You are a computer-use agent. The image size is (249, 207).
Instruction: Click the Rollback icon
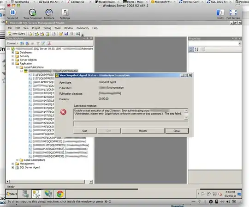49,12
